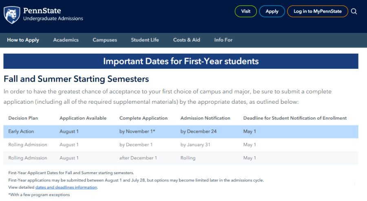Open the Visit button
Viewport: 367px width, 201px height.
click(246, 11)
